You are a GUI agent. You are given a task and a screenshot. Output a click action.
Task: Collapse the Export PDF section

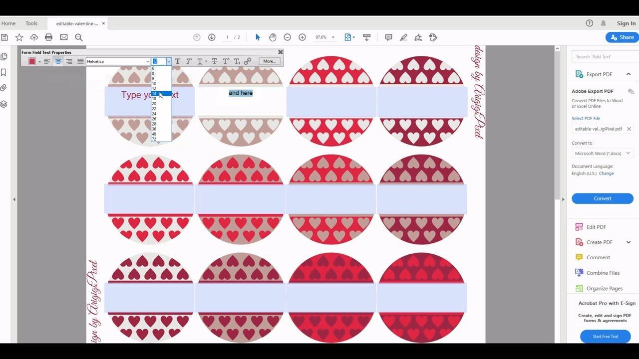[x=629, y=74]
